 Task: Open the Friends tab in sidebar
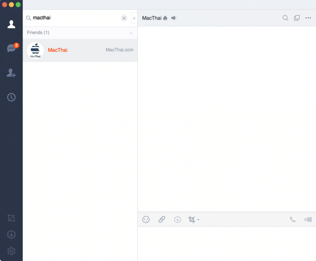pyautogui.click(x=11, y=24)
